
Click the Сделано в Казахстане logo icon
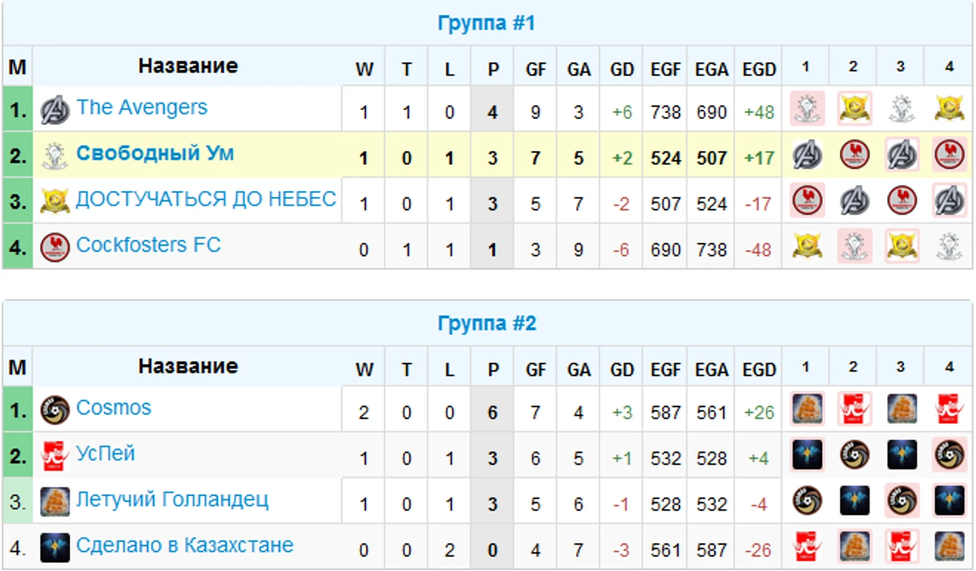(x=55, y=548)
